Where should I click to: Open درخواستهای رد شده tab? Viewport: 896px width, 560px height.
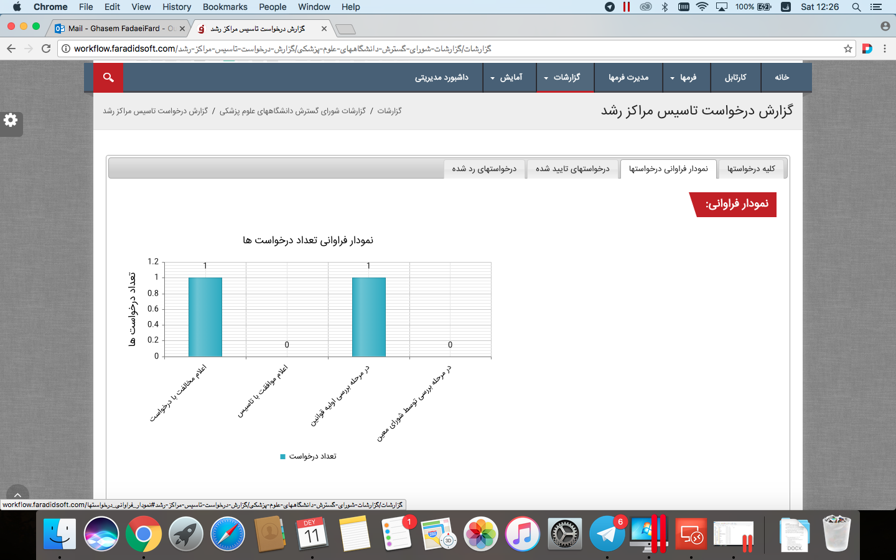click(x=484, y=169)
